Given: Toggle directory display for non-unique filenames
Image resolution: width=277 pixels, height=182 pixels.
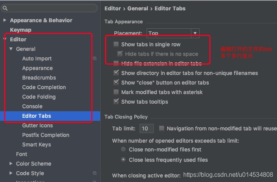Looking at the screenshot, I should click(116, 73).
